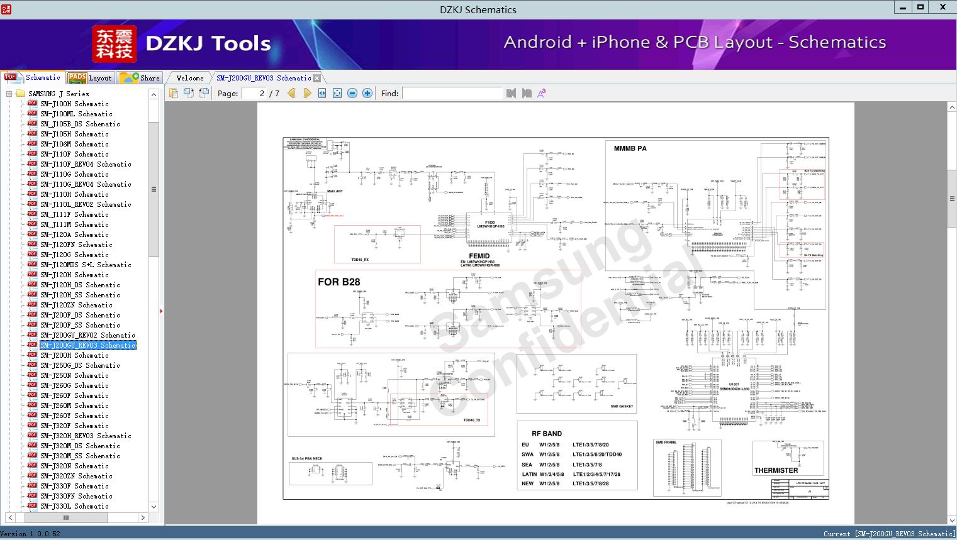Viewport: 957px width, 540px height.
Task: Open the single page view icon
Action: point(173,92)
